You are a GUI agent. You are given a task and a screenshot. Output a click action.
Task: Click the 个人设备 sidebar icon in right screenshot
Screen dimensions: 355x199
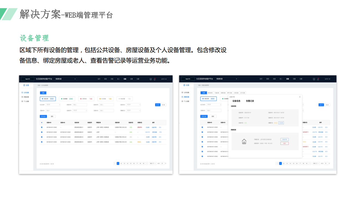182,101
